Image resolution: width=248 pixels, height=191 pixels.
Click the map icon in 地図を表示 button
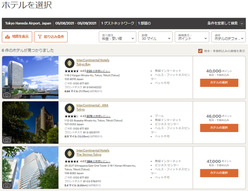point(7,37)
